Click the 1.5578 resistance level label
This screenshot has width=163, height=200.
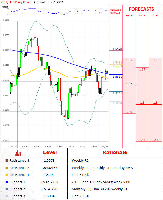[x=117, y=49]
